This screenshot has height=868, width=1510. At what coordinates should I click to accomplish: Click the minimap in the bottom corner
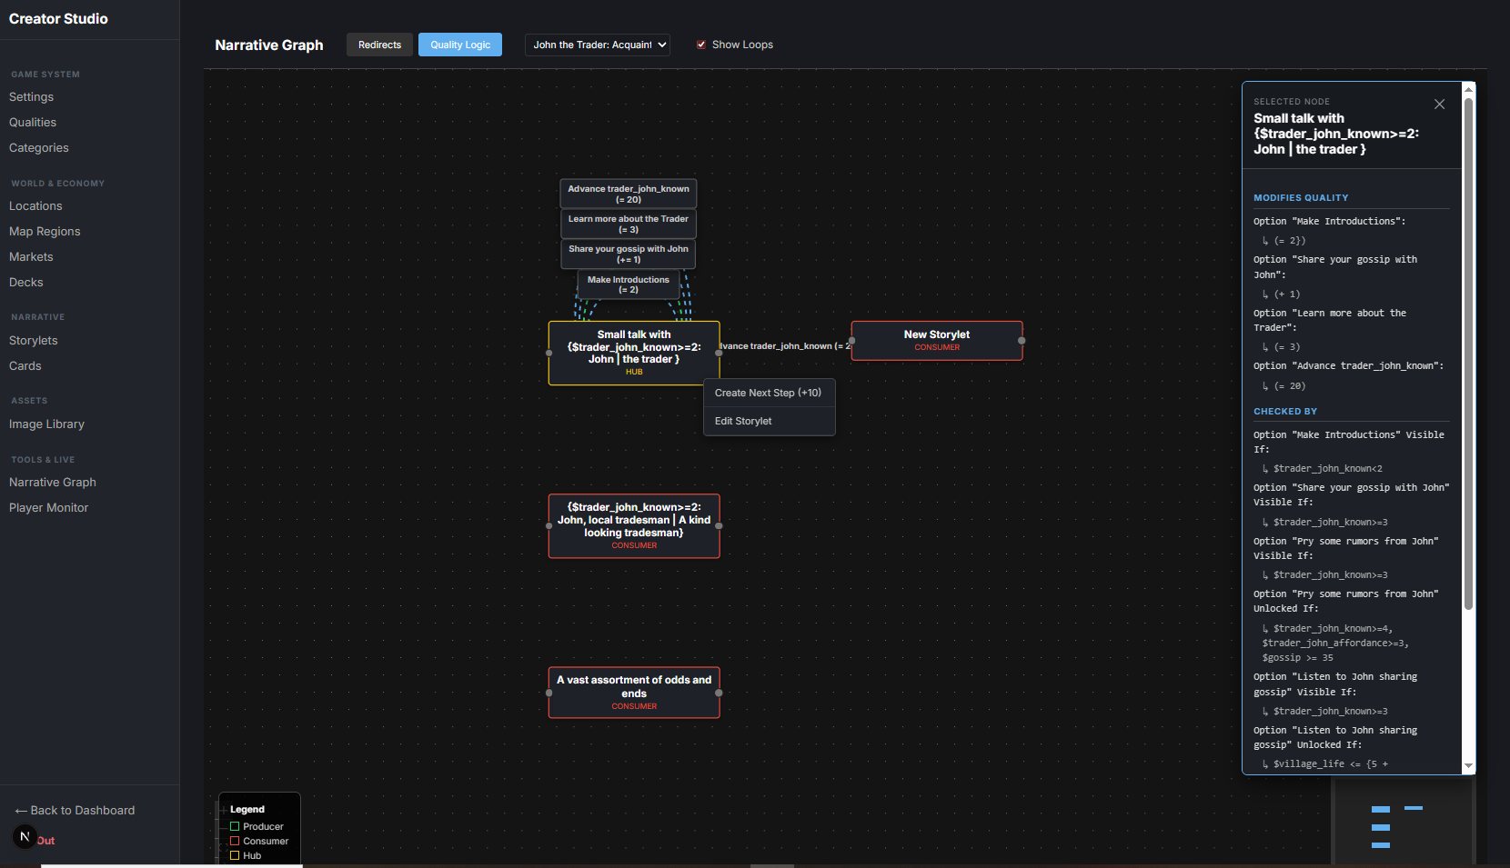click(x=1401, y=823)
